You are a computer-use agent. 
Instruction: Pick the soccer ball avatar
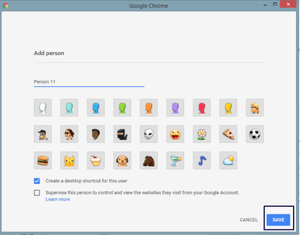(x=255, y=134)
